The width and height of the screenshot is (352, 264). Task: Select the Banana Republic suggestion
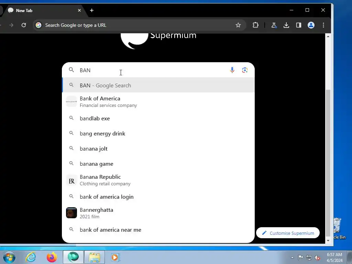coord(158,180)
